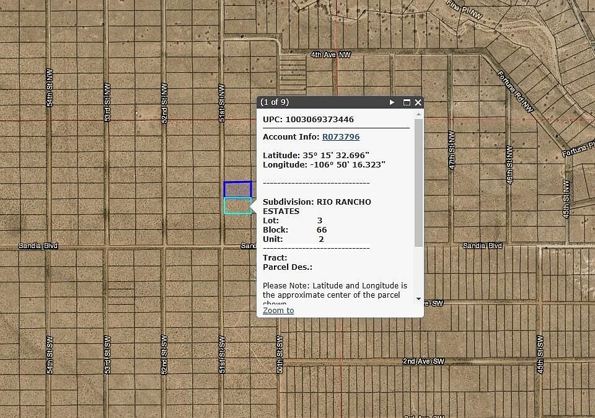This screenshot has height=418, width=595.
Task: Select the dark blue outlined parcel
Action: [237, 189]
